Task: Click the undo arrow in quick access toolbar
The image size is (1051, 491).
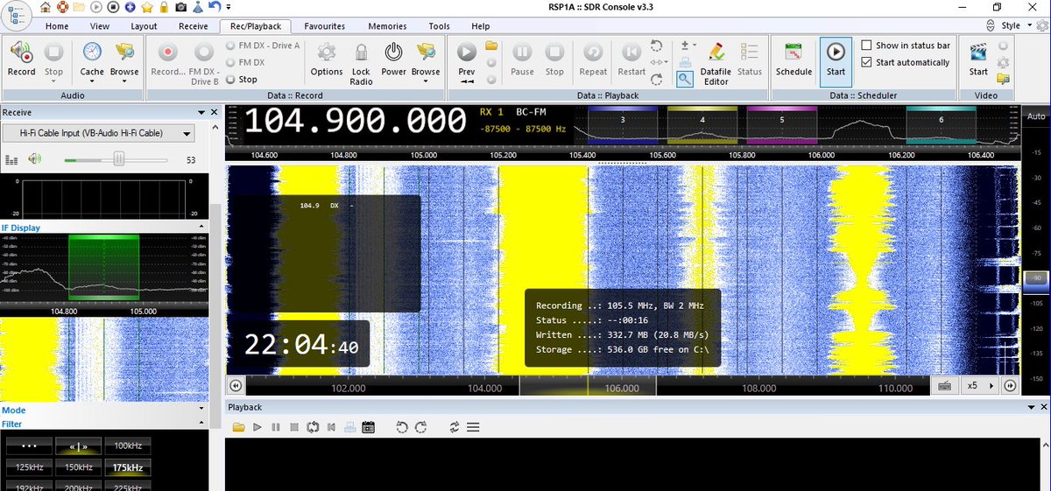Action: (215, 7)
